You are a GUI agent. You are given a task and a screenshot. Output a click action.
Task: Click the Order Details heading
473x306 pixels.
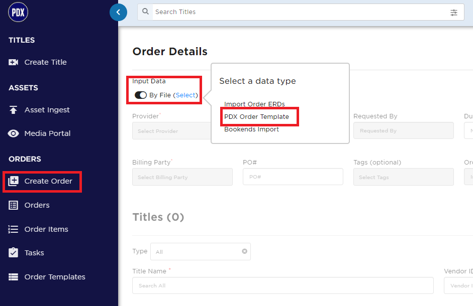click(x=170, y=52)
